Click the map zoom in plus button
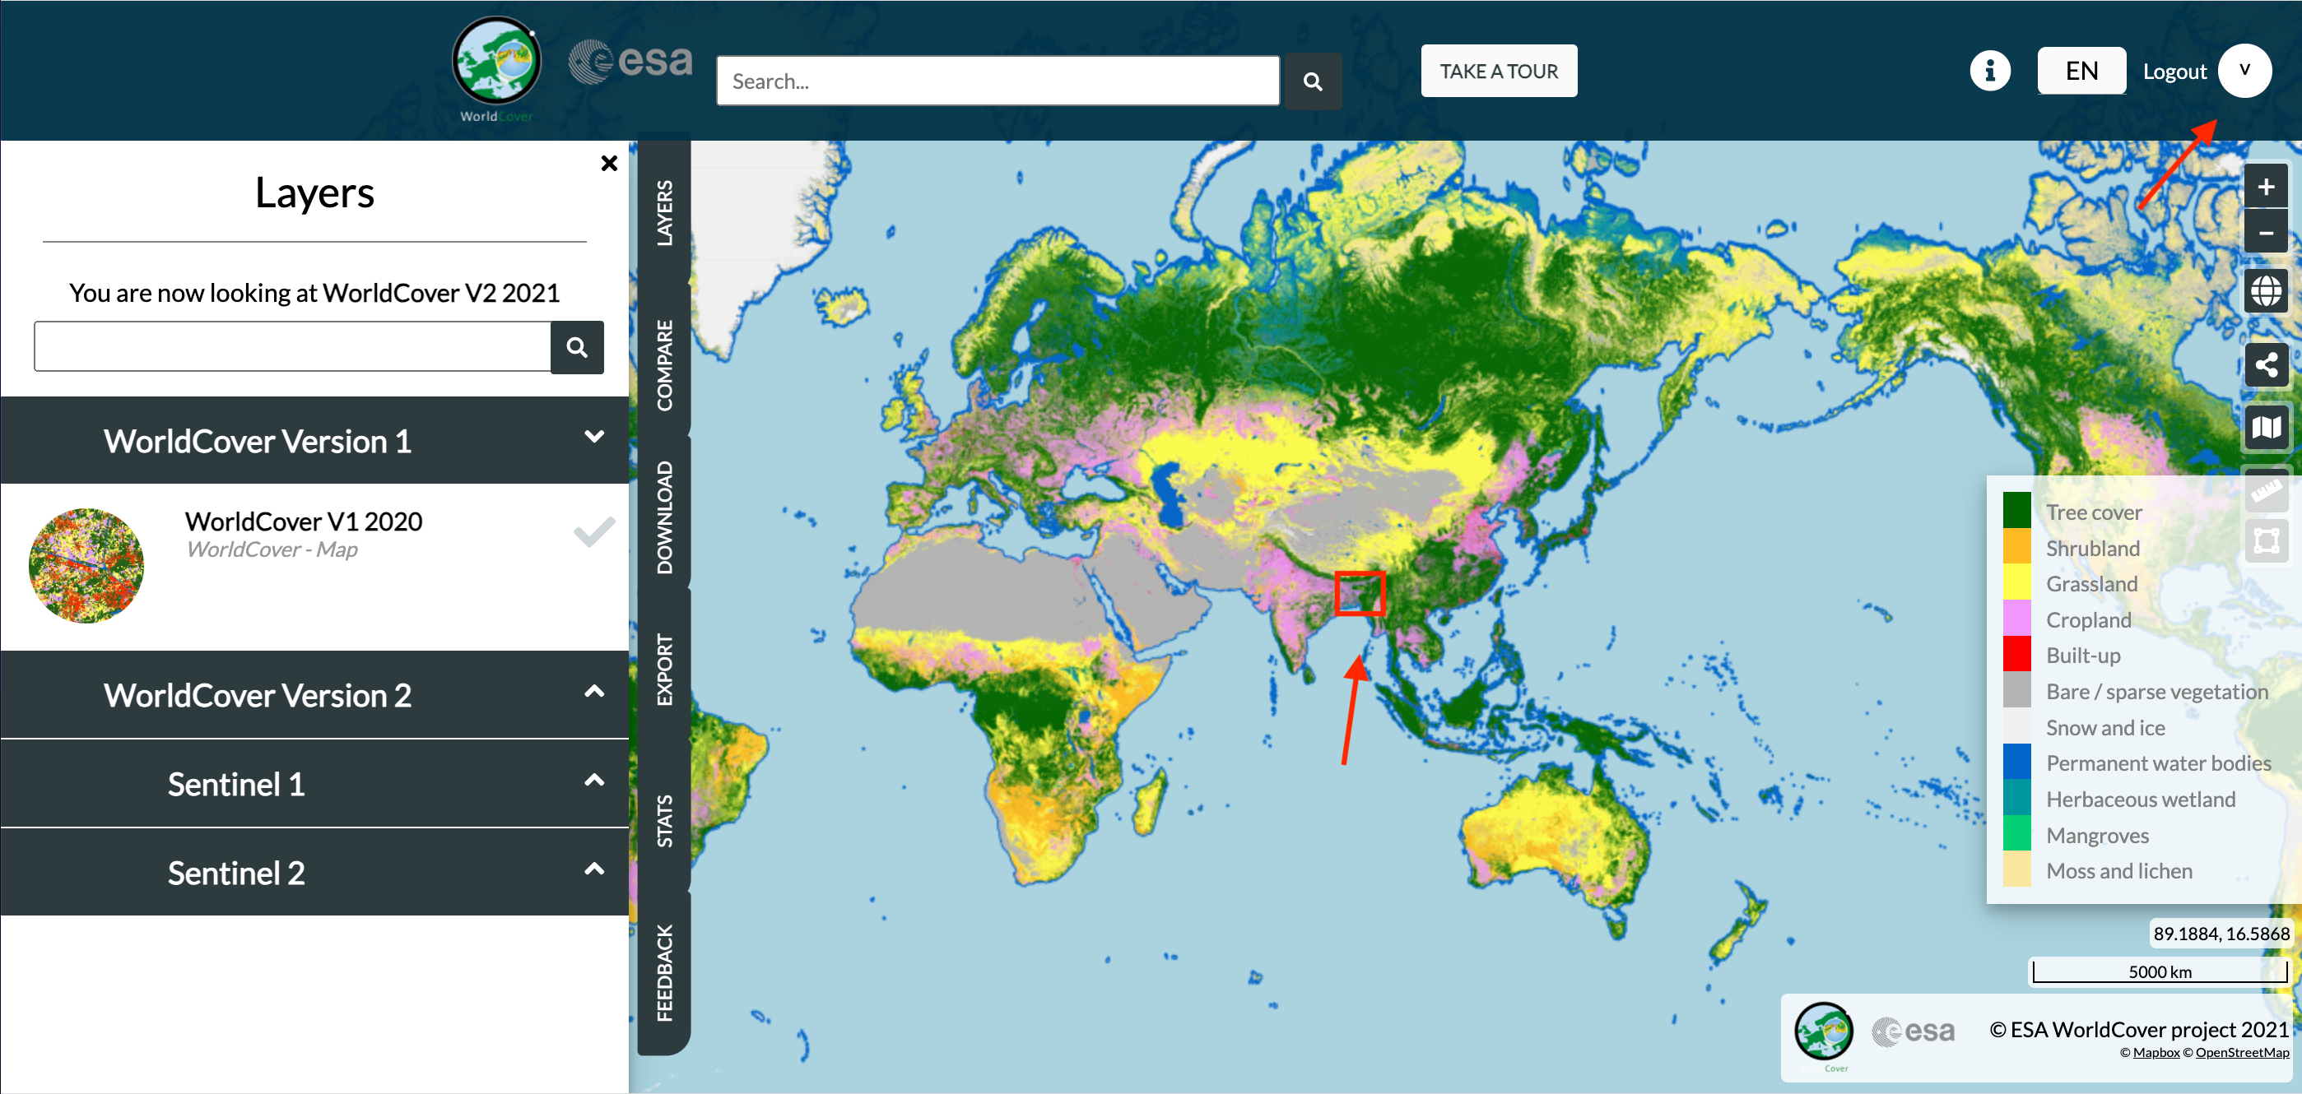This screenshot has height=1094, width=2302. (x=2265, y=187)
